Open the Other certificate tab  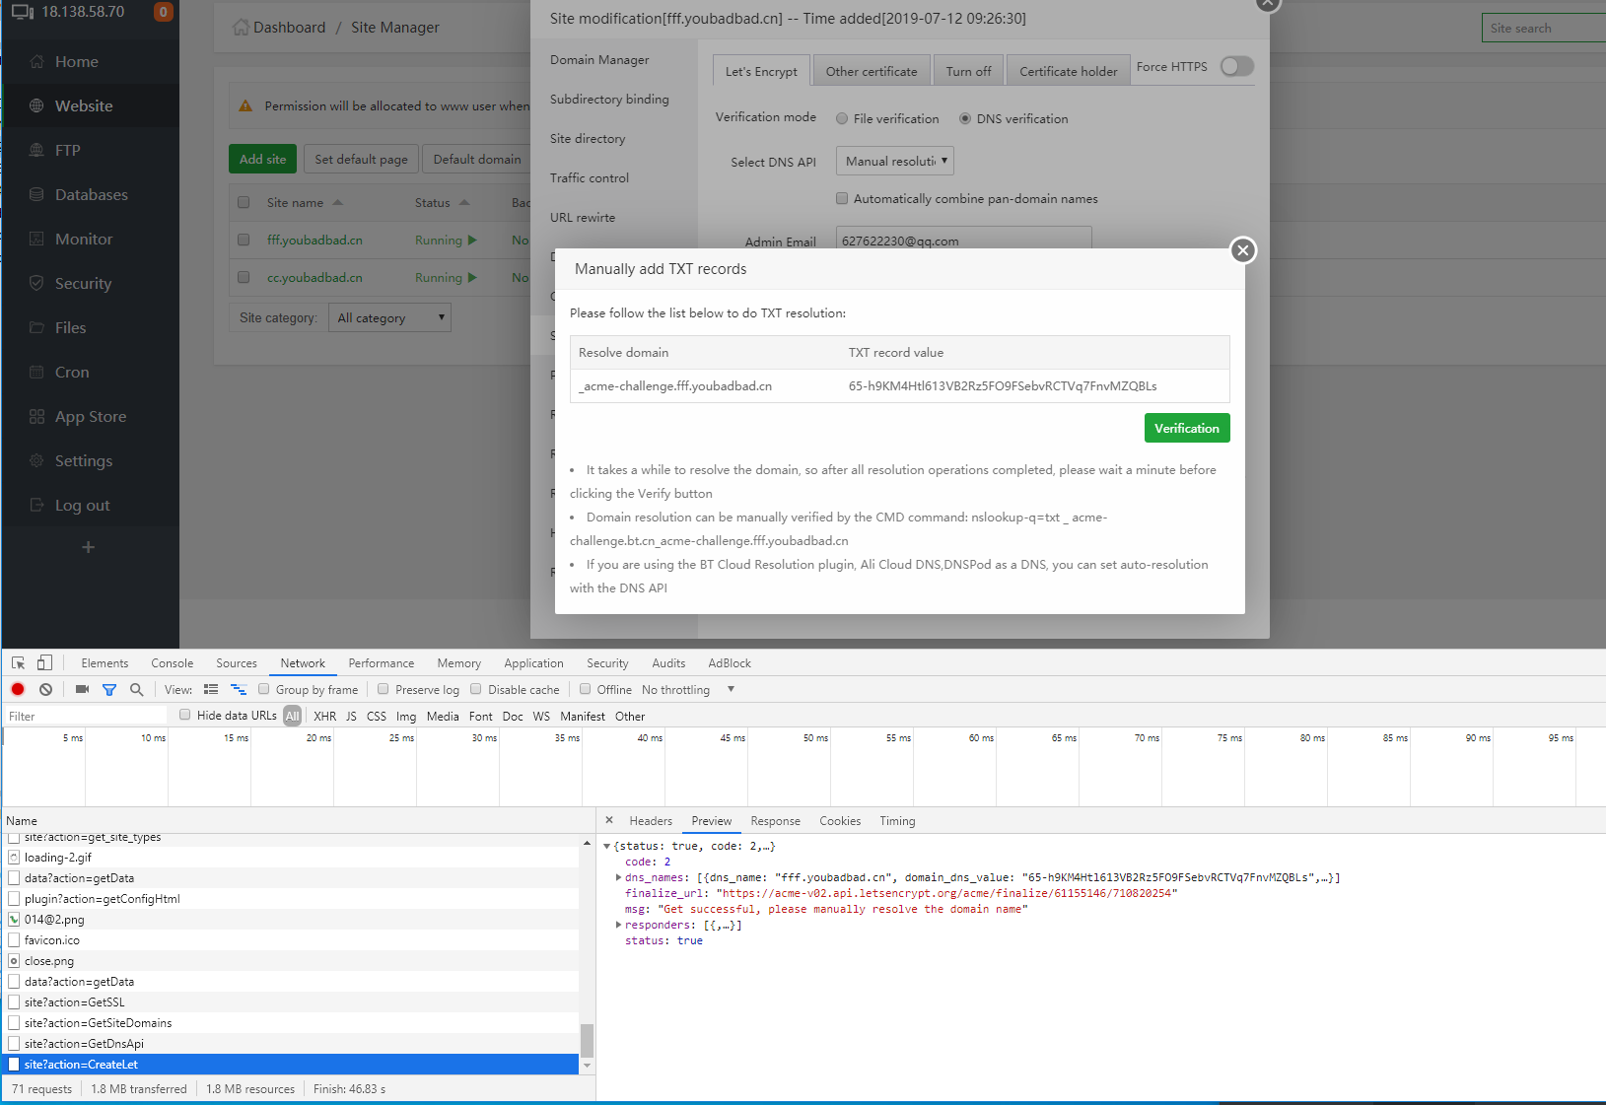tap(871, 71)
